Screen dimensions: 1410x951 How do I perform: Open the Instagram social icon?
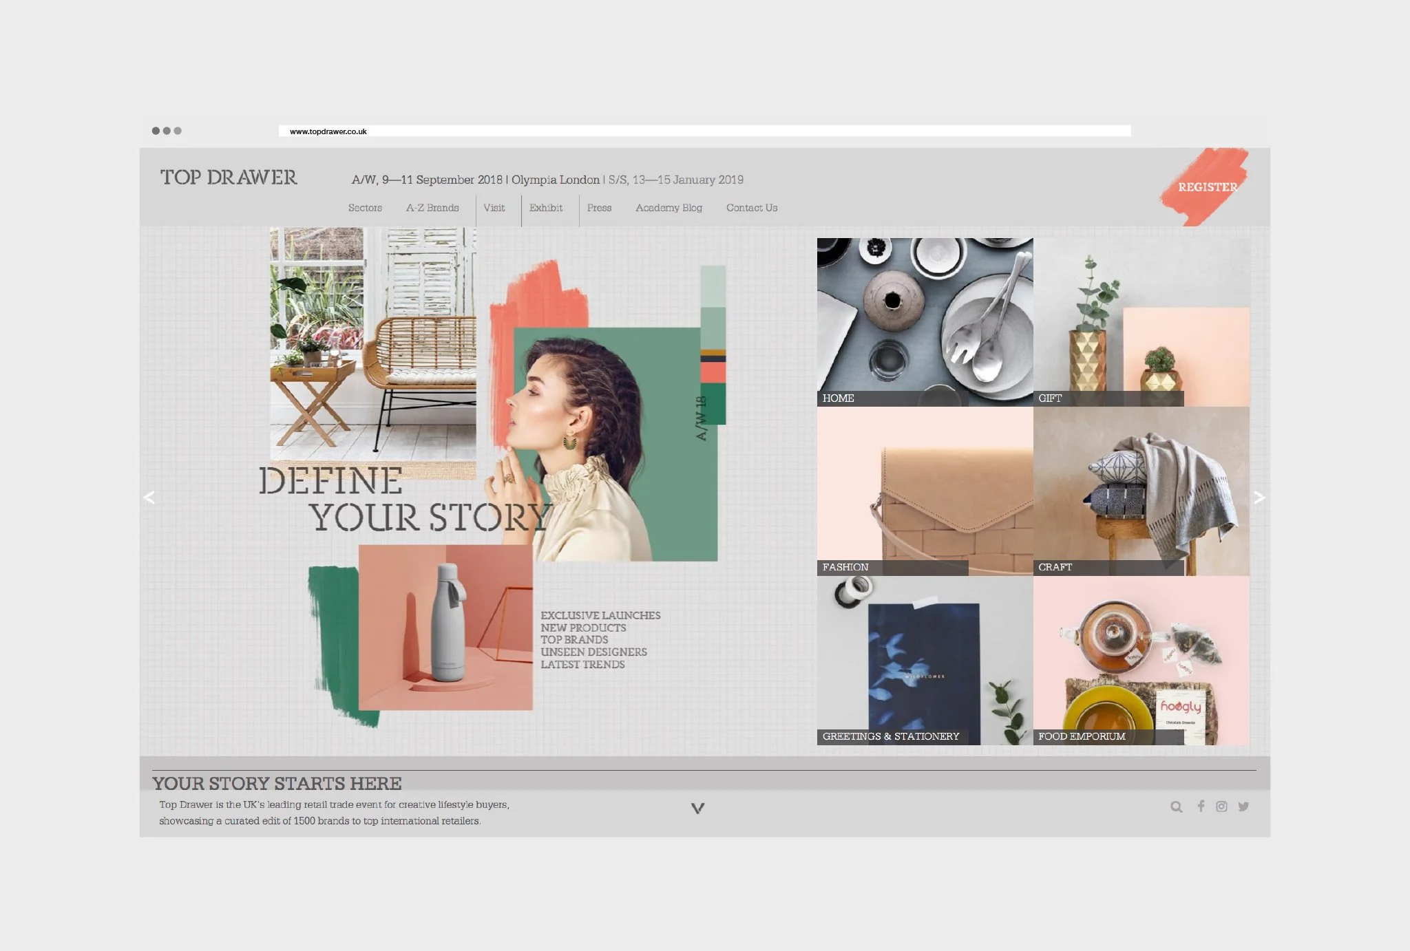click(x=1221, y=806)
